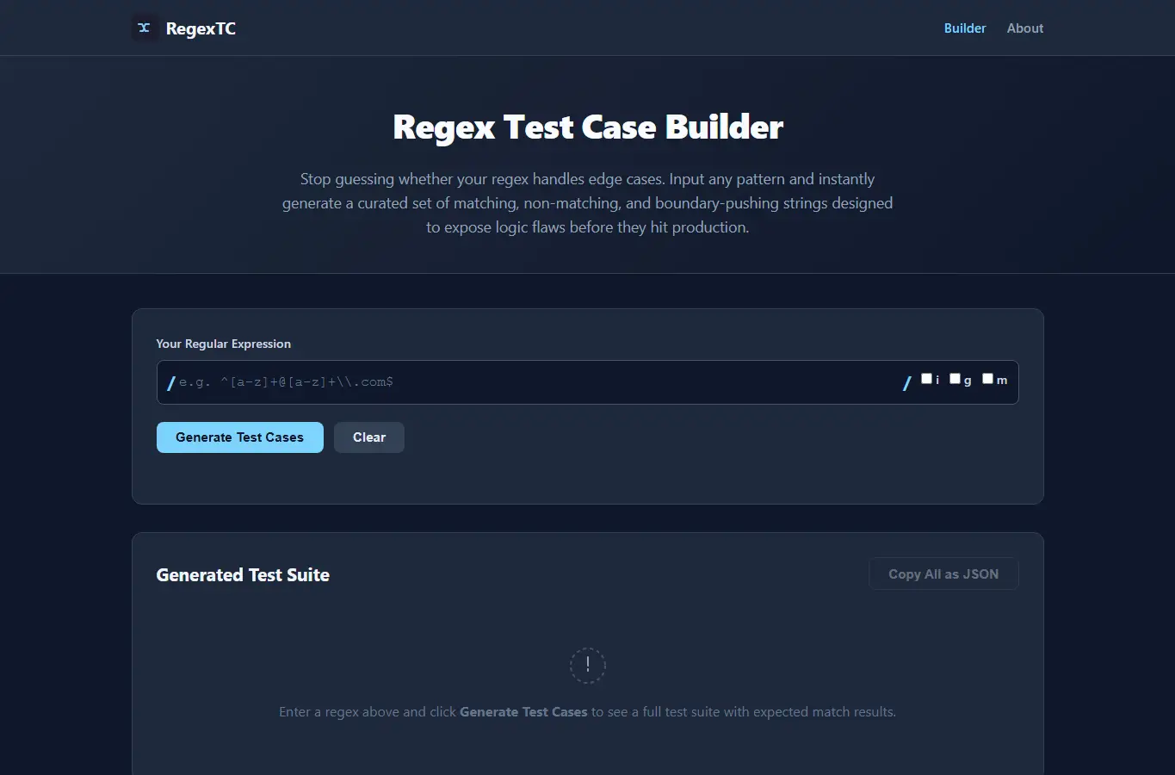Click the closing slash before the flags
The height and width of the screenshot is (775, 1175).
click(x=906, y=383)
